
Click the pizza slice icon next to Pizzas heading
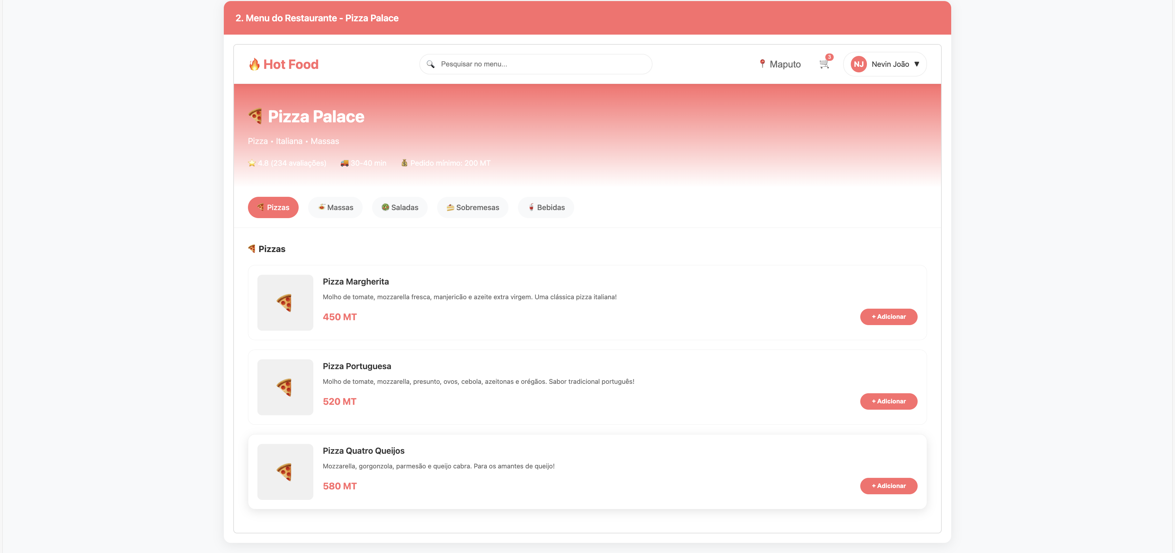[x=251, y=249]
